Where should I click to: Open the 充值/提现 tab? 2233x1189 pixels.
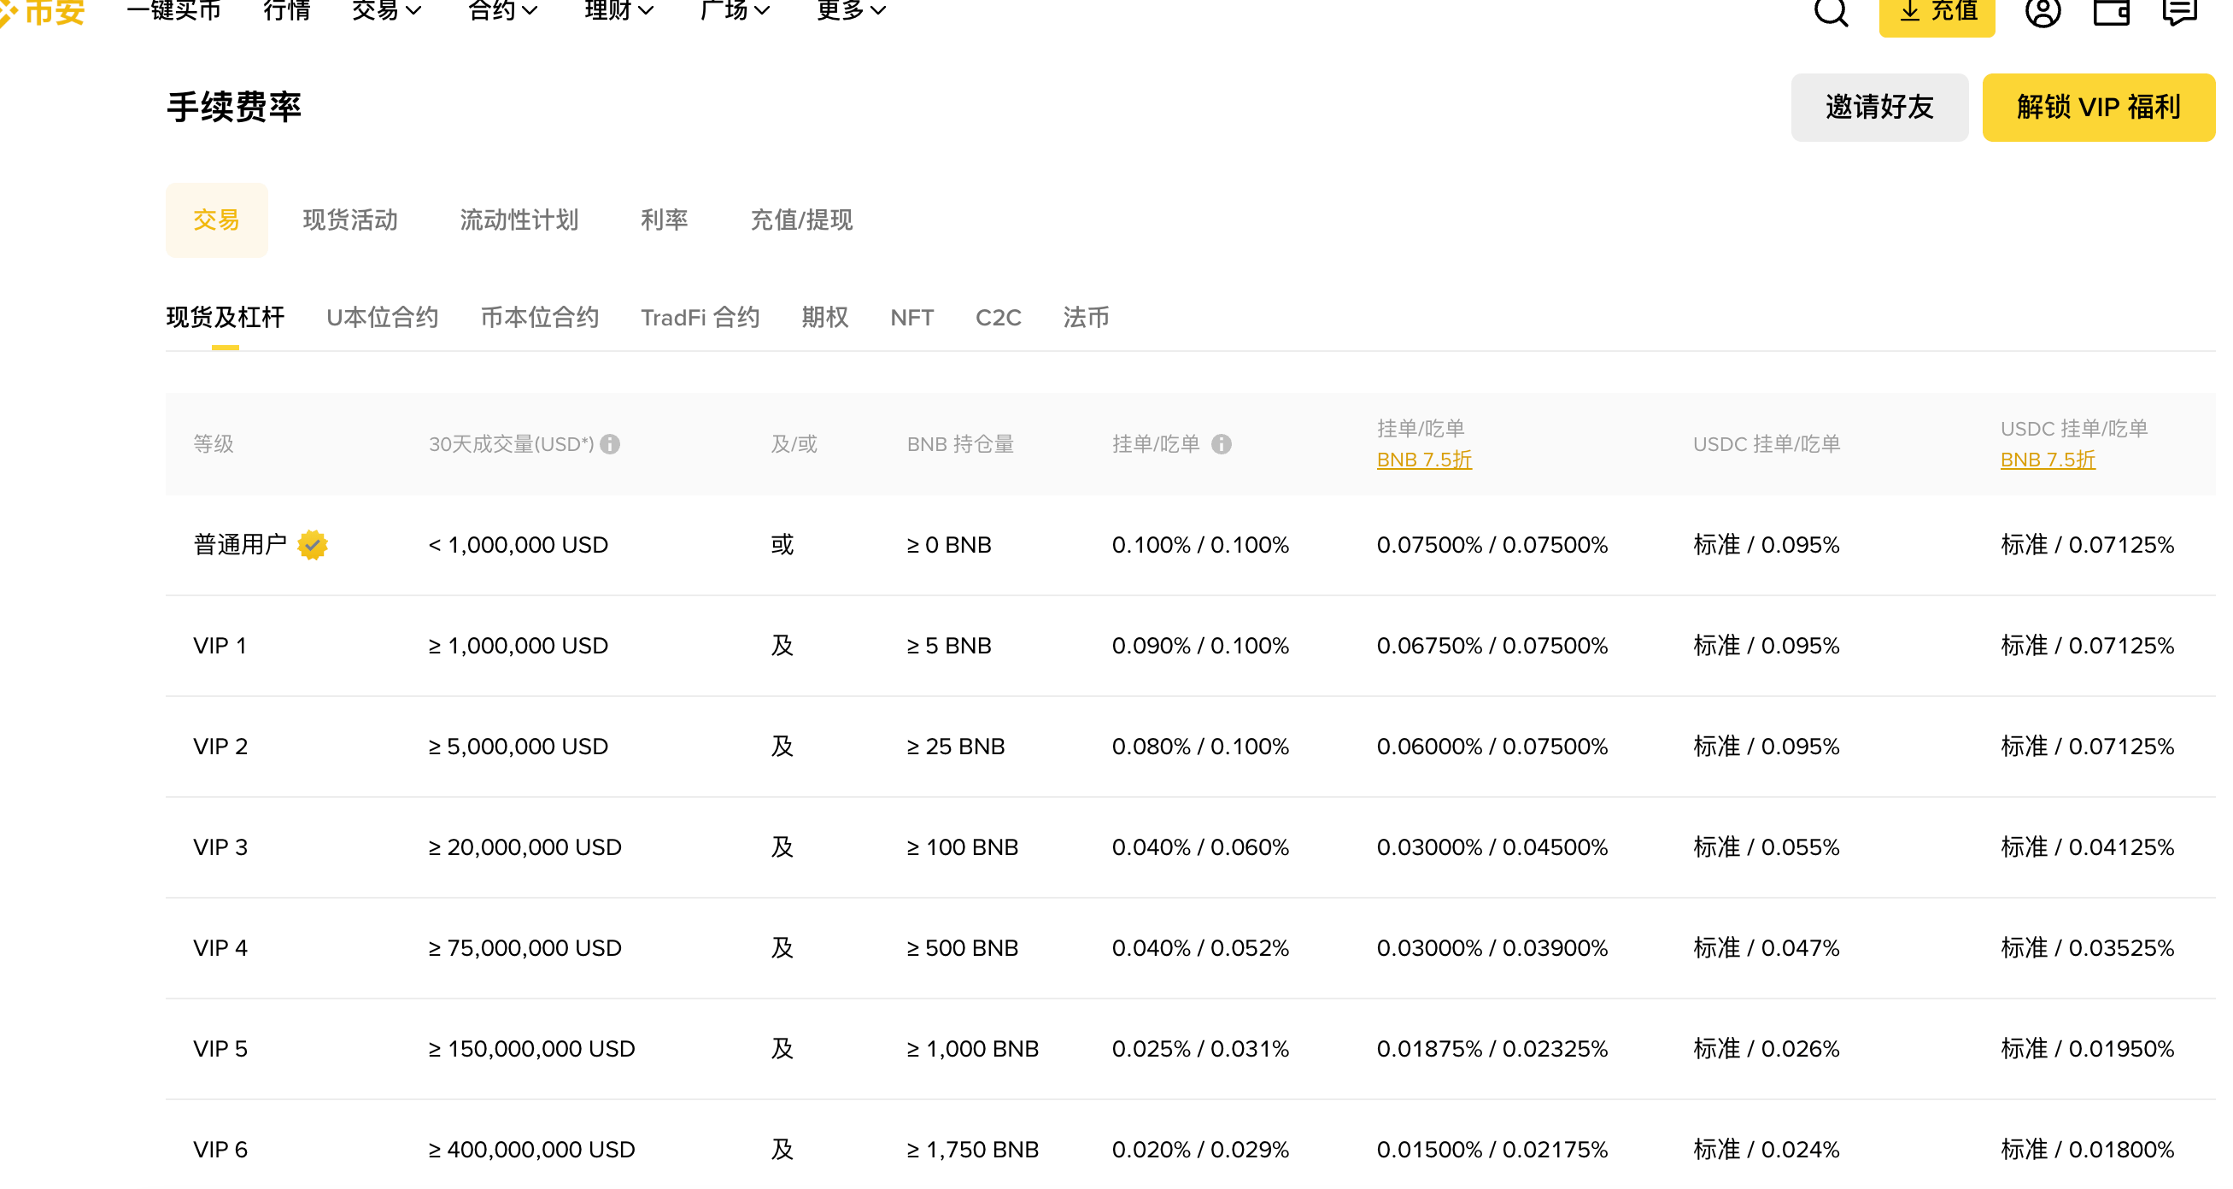801,220
